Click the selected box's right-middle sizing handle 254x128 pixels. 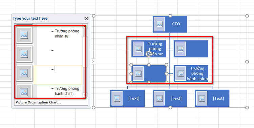166,74
